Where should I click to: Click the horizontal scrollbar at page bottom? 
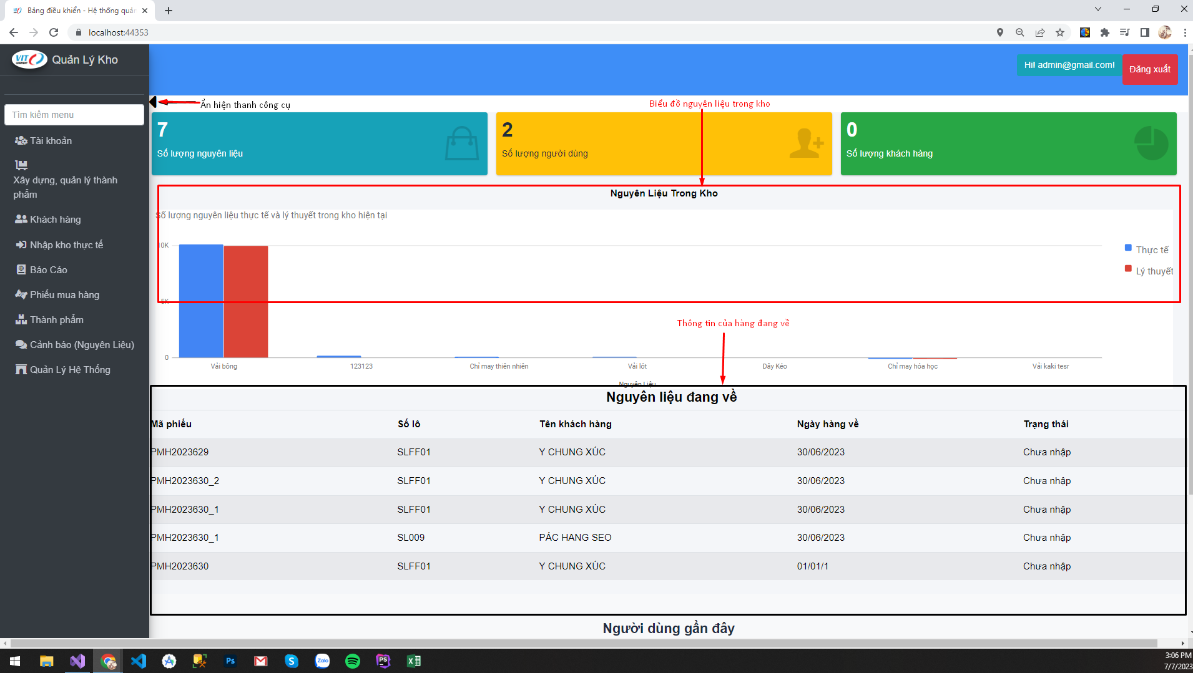pos(584,643)
